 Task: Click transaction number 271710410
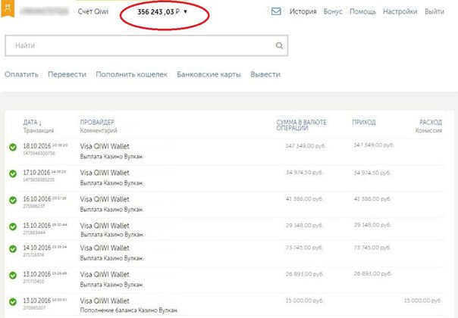(33, 282)
